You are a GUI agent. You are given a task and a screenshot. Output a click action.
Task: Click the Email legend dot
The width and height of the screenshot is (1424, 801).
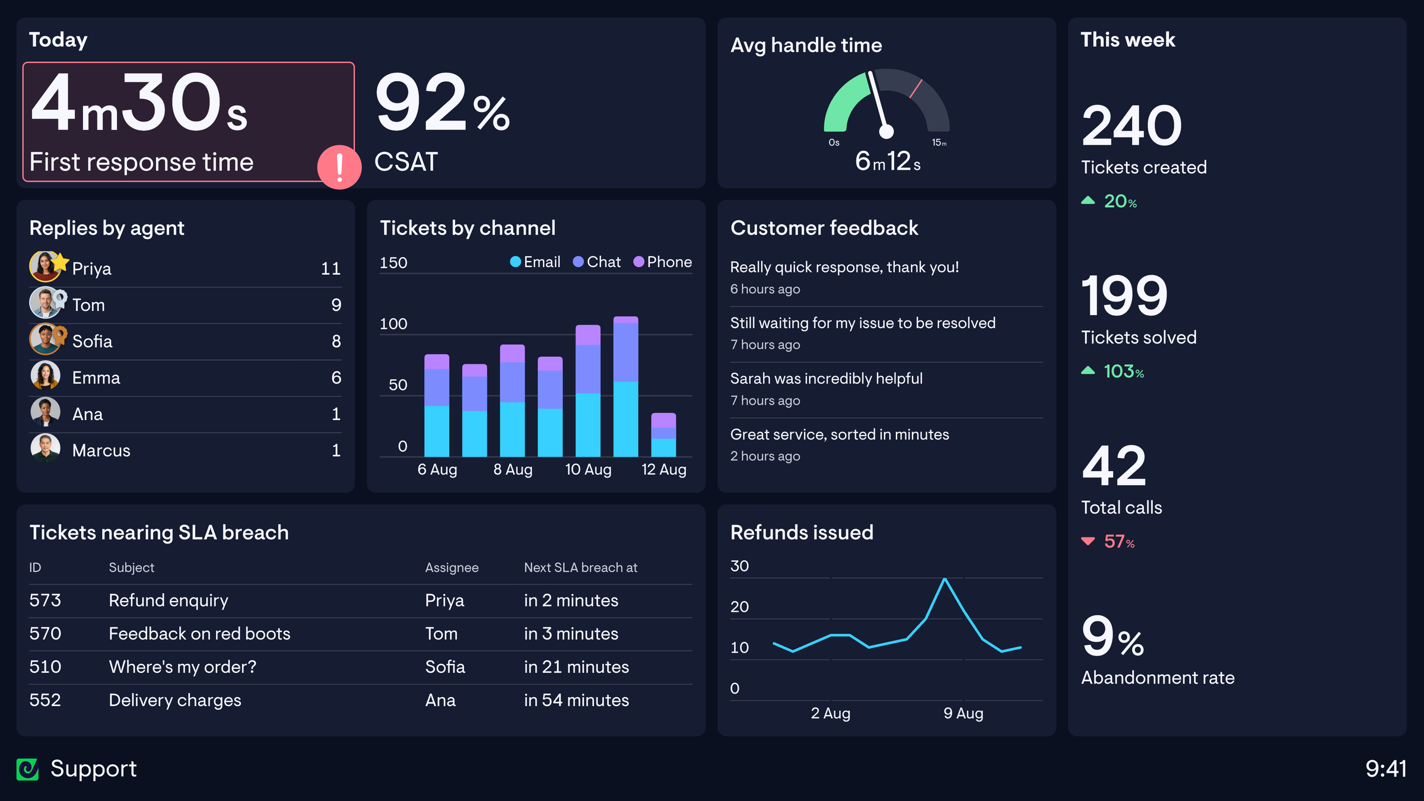point(515,262)
